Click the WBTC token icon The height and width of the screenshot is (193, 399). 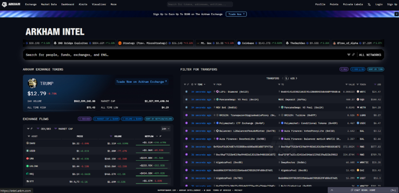[358, 91]
